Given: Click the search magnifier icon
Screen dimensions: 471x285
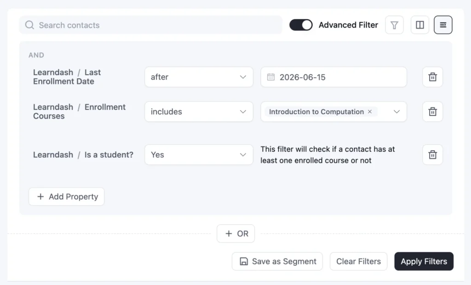Looking at the screenshot, I should click(29, 25).
